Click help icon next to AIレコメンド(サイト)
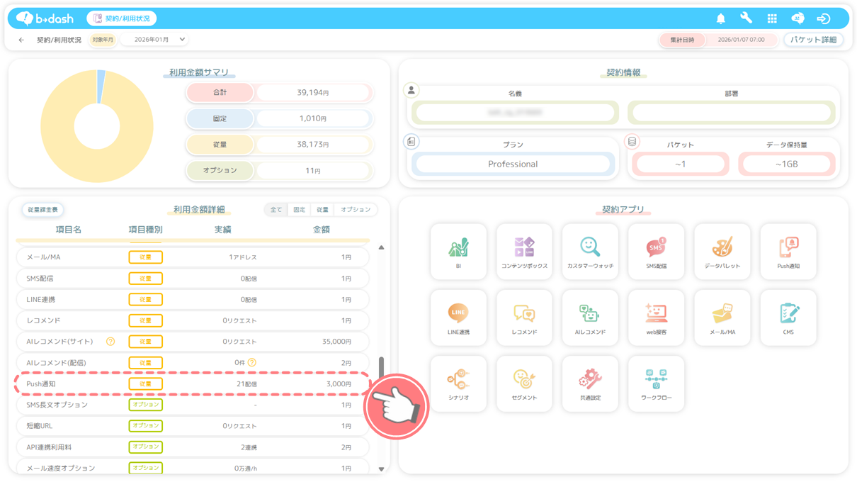 [x=110, y=342]
